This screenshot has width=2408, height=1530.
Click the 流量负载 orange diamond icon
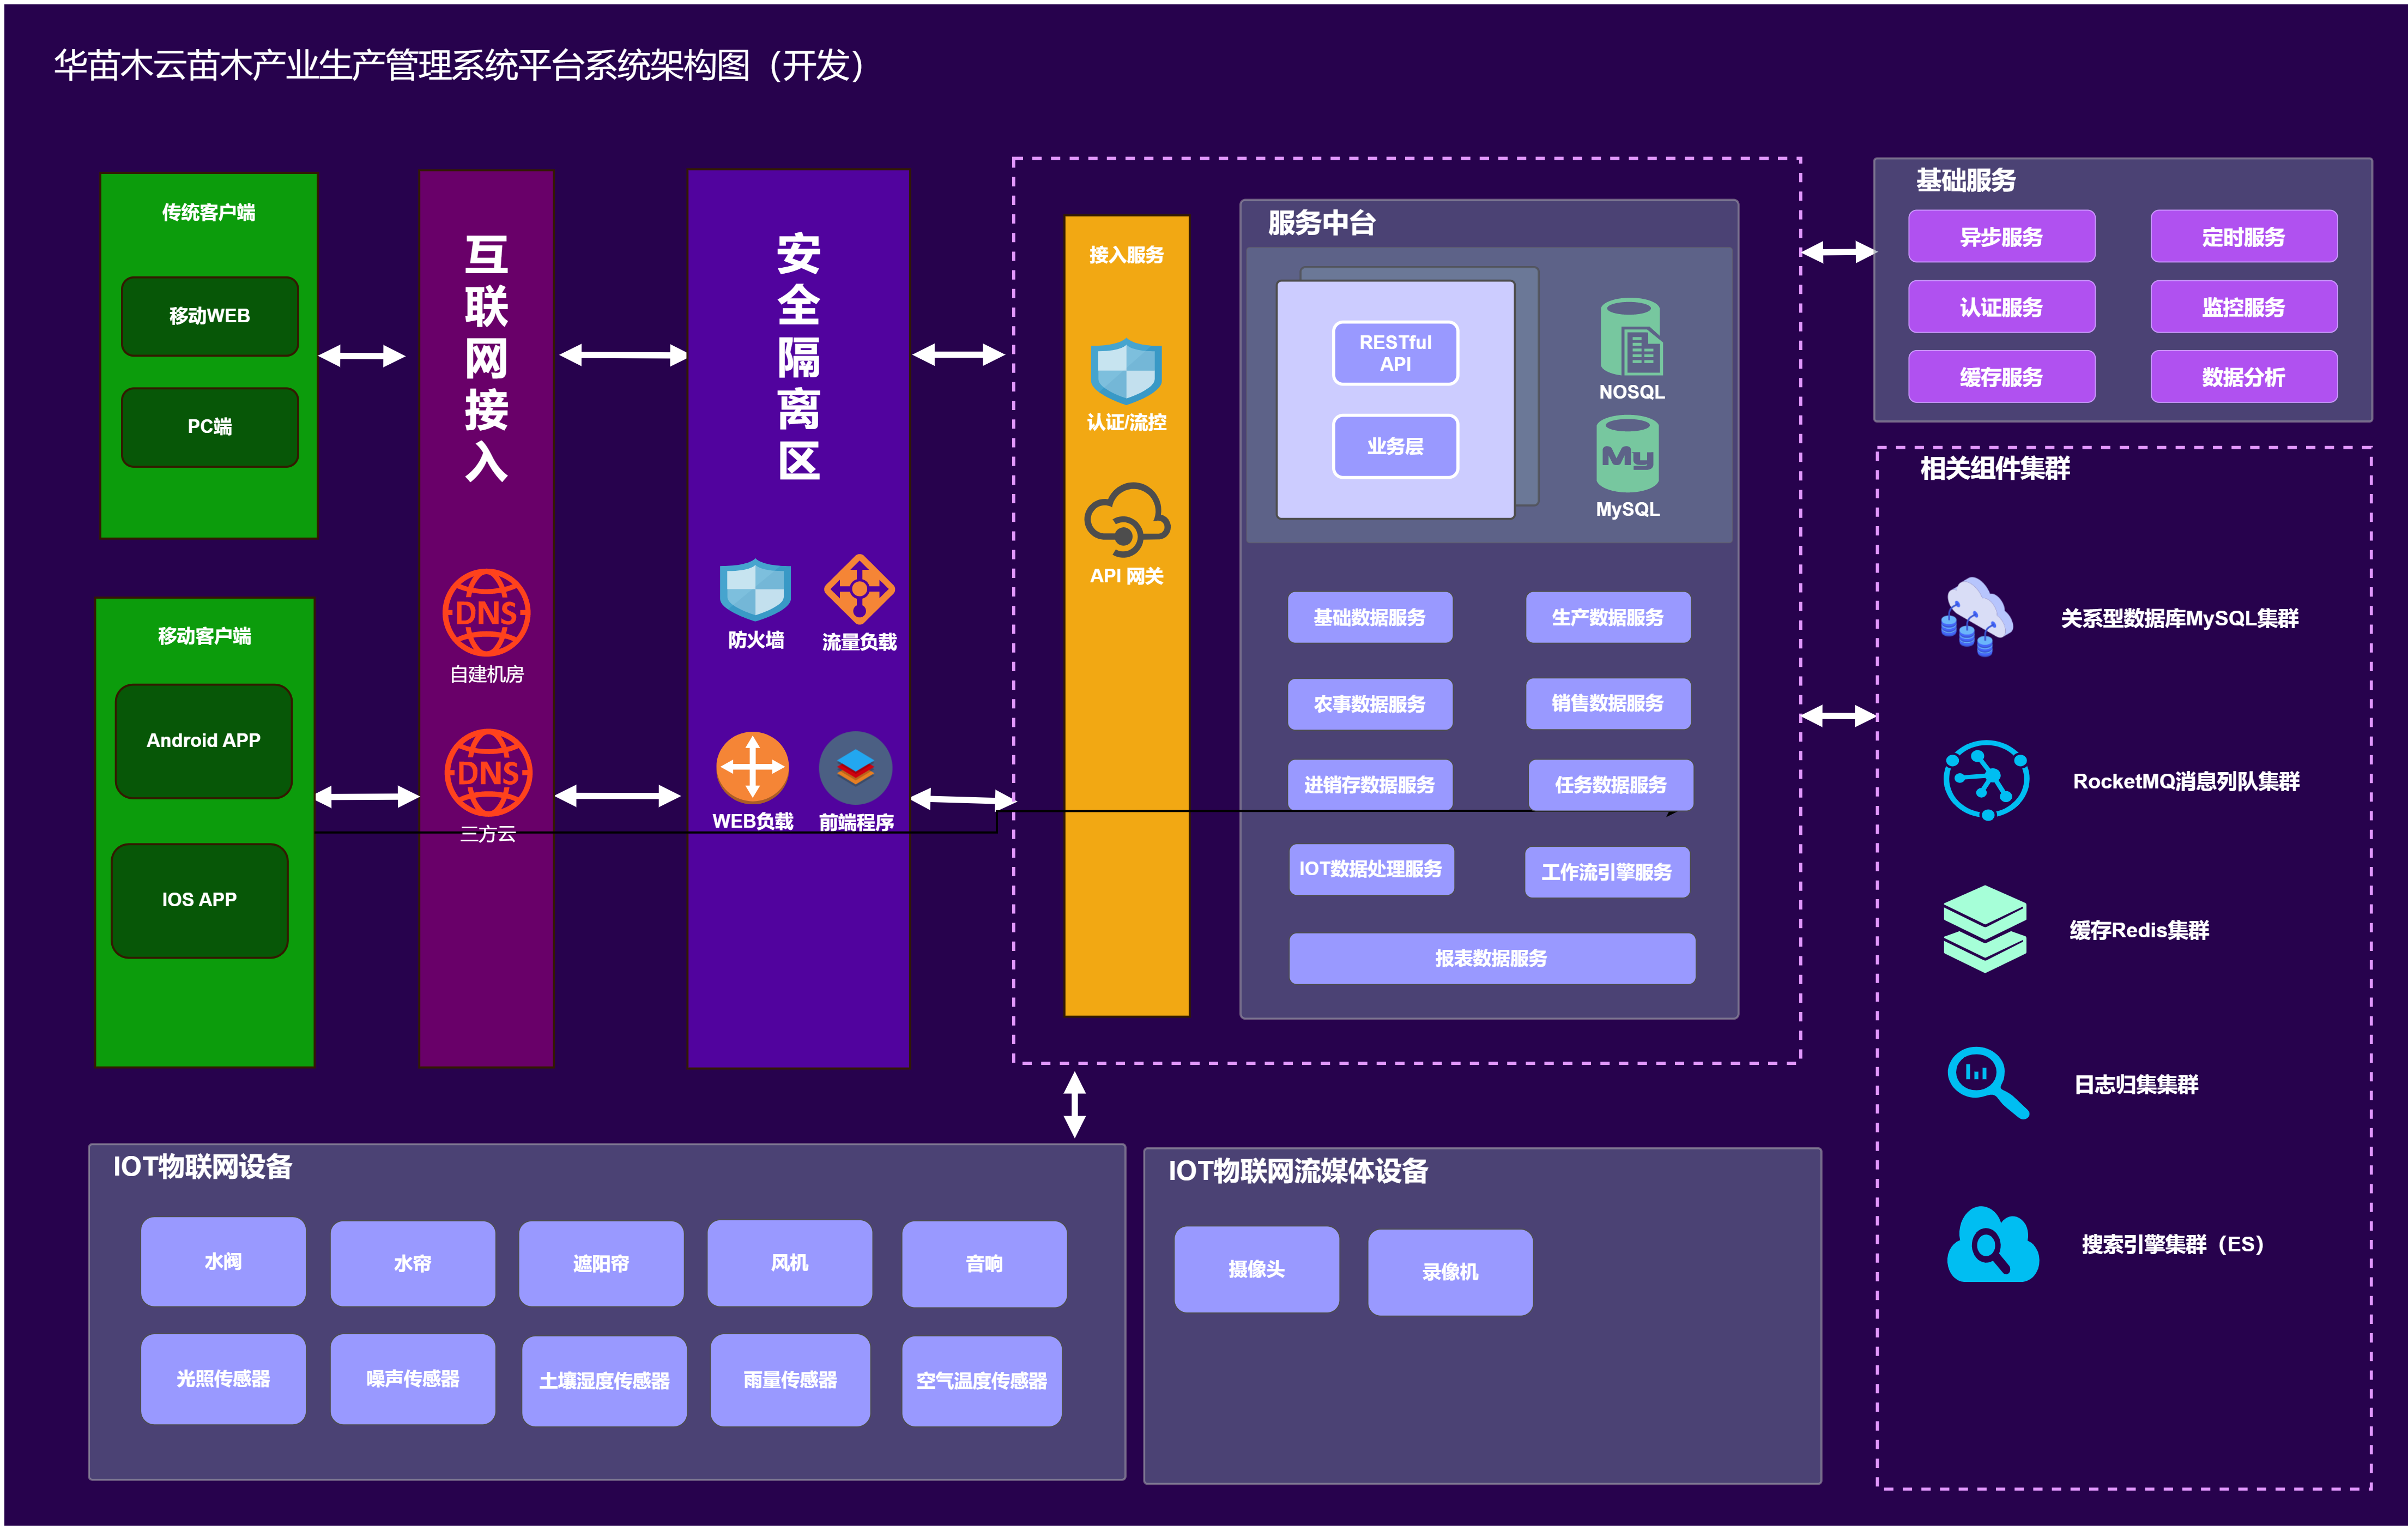[x=859, y=589]
